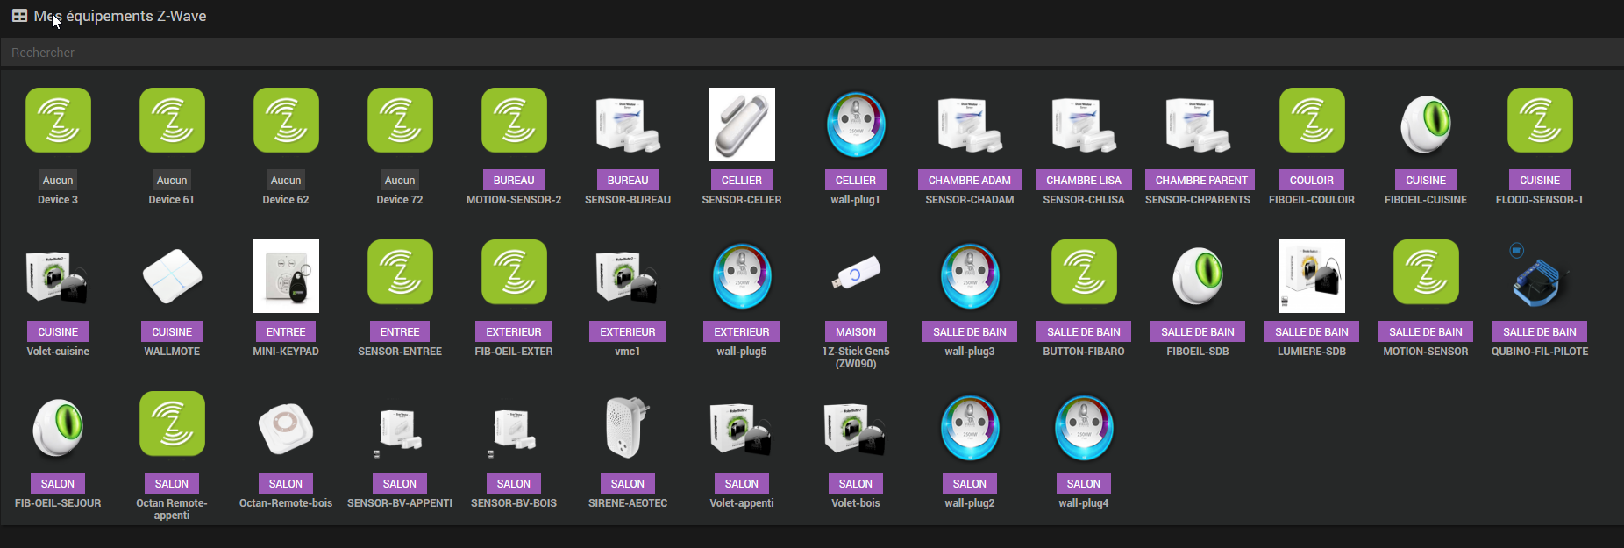Image resolution: width=1624 pixels, height=548 pixels.
Task: Open the SENSOR-CHPARENTS device icon
Action: [1198, 125]
